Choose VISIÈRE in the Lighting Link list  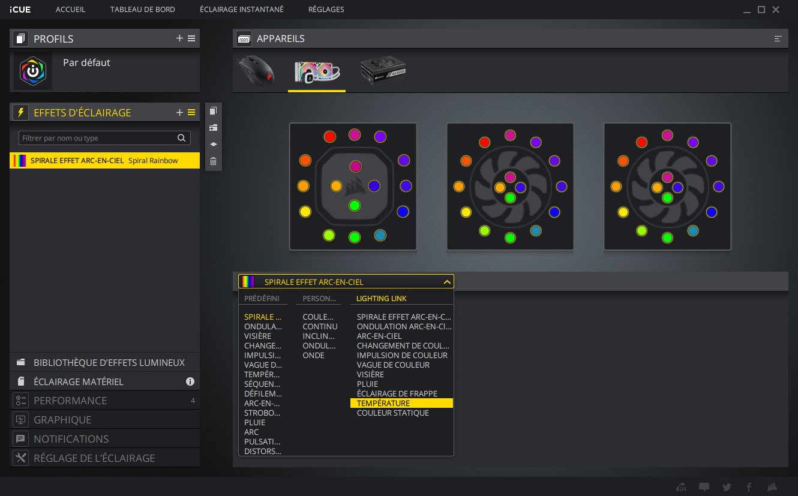370,374
